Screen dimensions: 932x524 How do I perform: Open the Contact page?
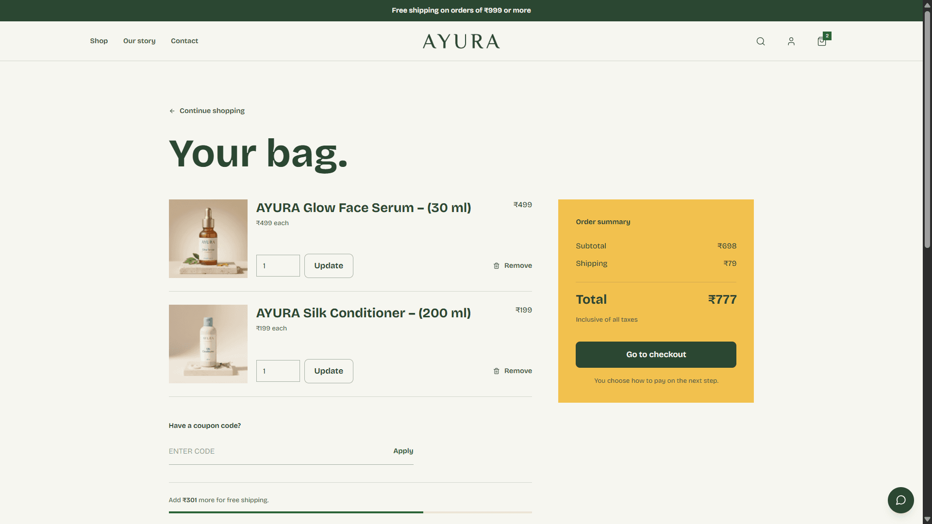point(184,41)
